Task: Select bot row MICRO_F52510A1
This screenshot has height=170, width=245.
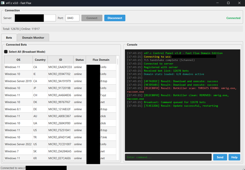Action: 60,130
